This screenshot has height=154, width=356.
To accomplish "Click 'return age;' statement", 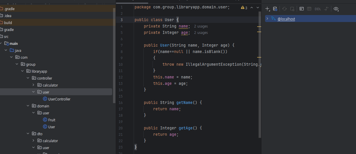I will (x=166, y=134).
